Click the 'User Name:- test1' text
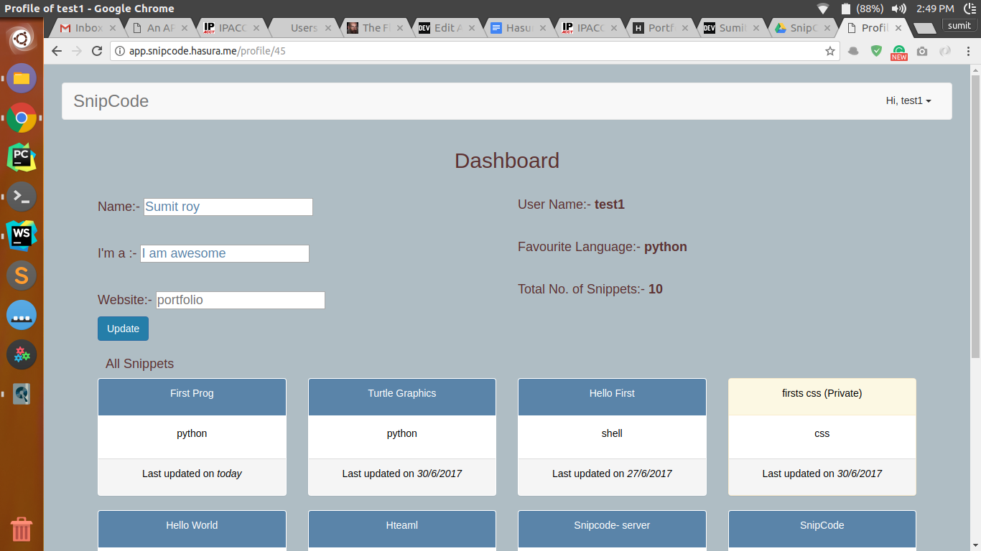Viewport: 981px width, 551px height. [571, 204]
